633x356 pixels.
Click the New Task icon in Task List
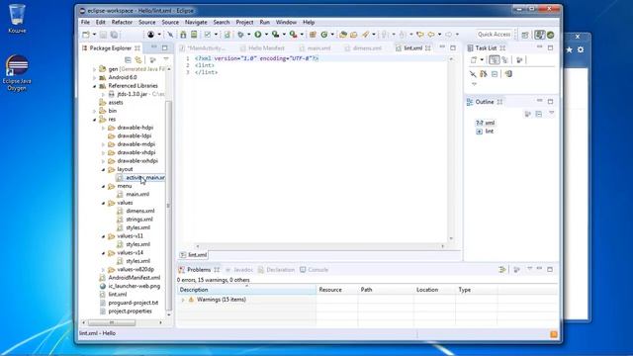(475, 60)
